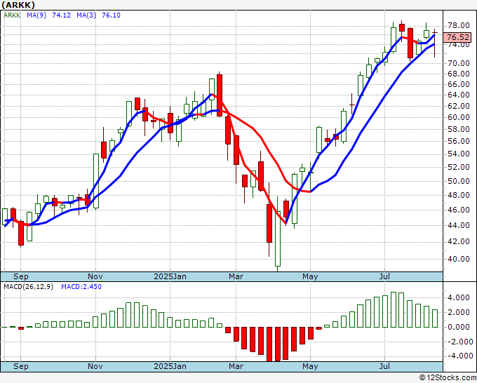Click the (ARKK) chart title

18,5
